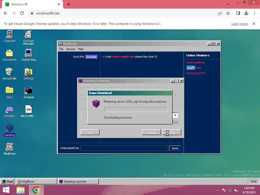This screenshot has height=195, width=260.
Task: Click the Chrome icon in Windows taskbar
Action: pos(36,190)
